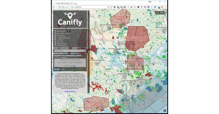Image resolution: width=219 pixels, height=114 pixels.
Task: Disable the R-områden layer
Action: 55,40
